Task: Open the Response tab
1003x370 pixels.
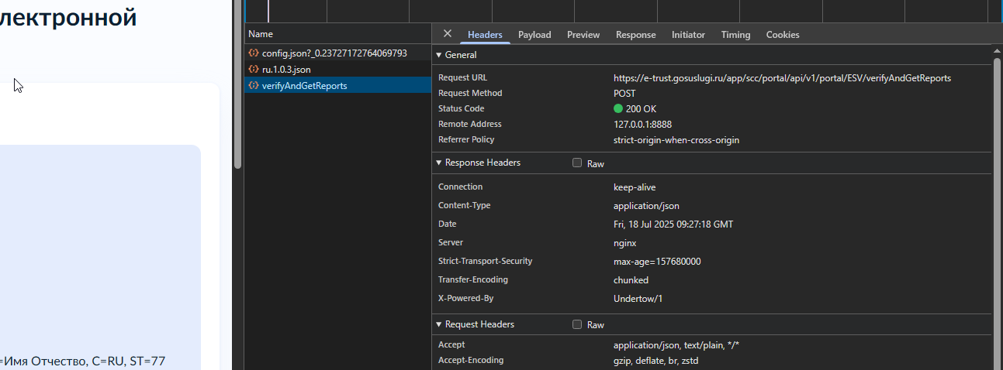Action: coord(635,35)
